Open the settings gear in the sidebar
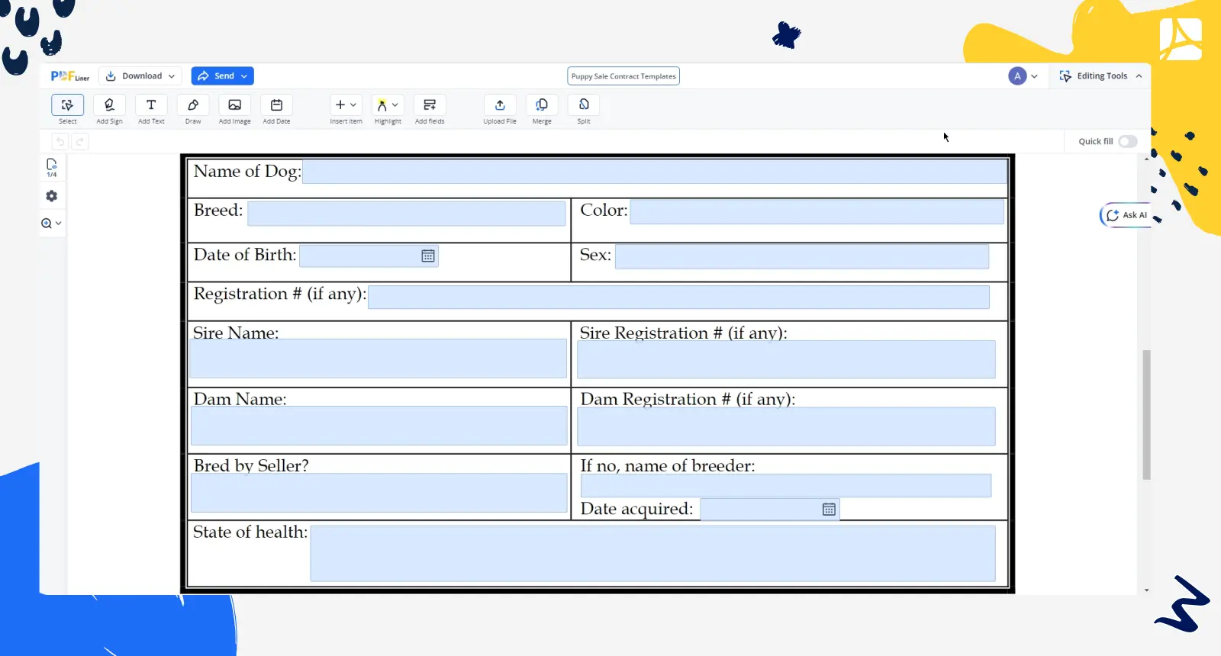1221x656 pixels. point(52,196)
